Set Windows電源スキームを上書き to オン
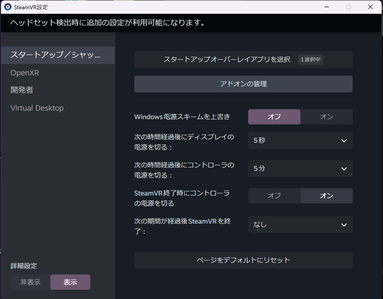The height and width of the screenshot is (299, 383). (x=327, y=117)
